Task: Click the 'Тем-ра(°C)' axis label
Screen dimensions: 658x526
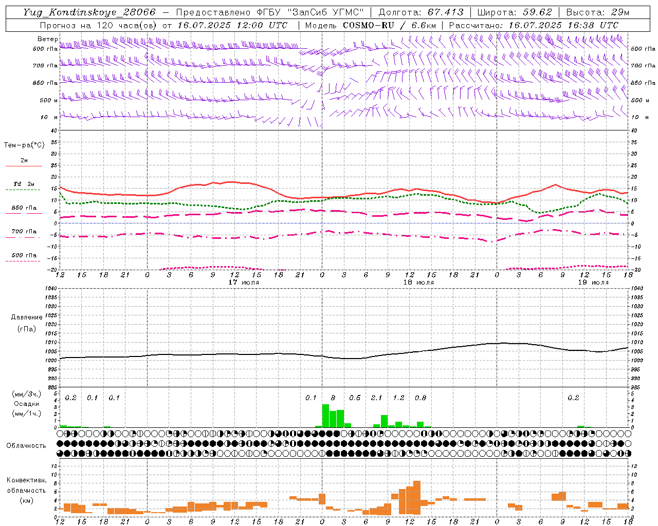Action: (x=24, y=145)
